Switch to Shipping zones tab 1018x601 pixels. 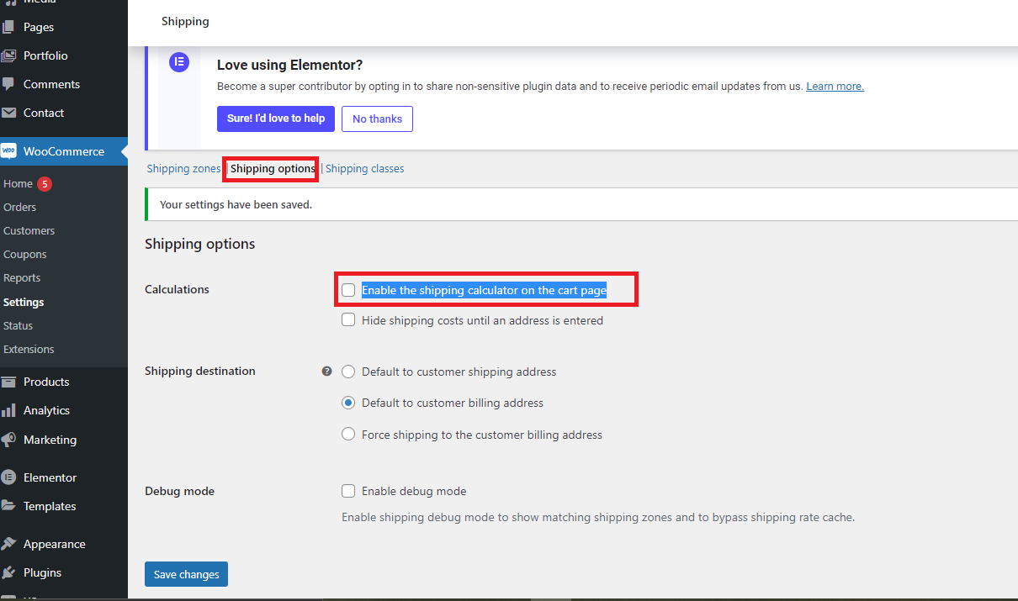click(183, 169)
